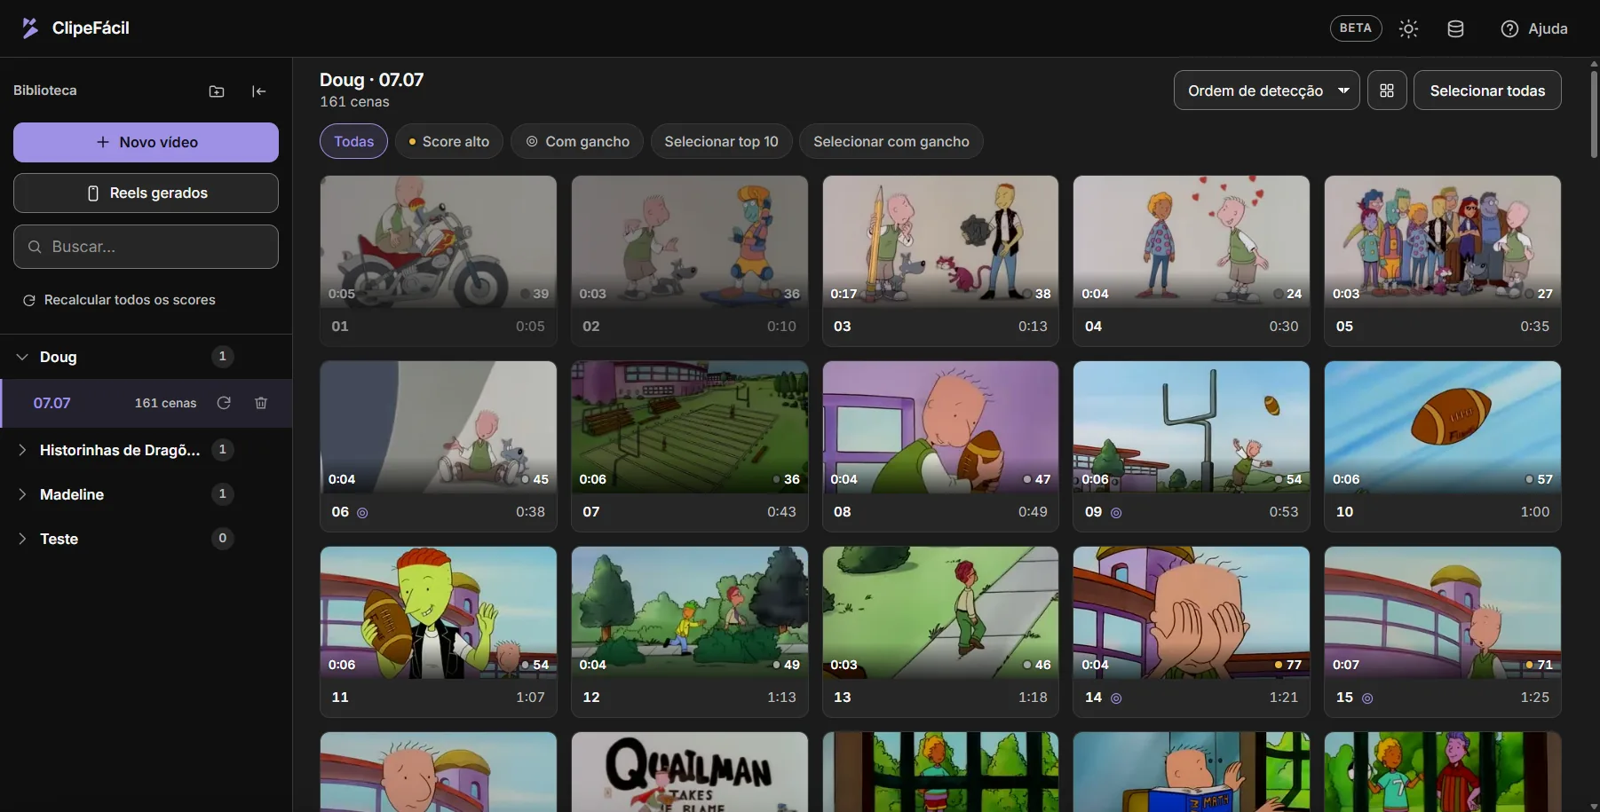Viewport: 1600px width, 812px height.
Task: Click Selecionar com gancho chip
Action: pyautogui.click(x=891, y=141)
